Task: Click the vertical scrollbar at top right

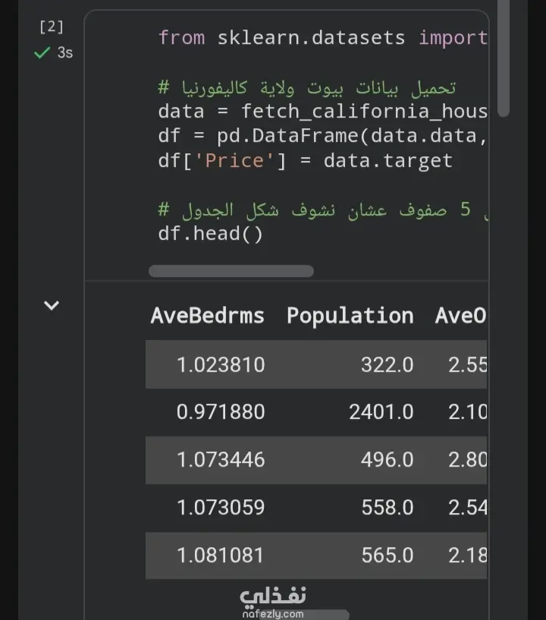Action: pyautogui.click(x=504, y=58)
